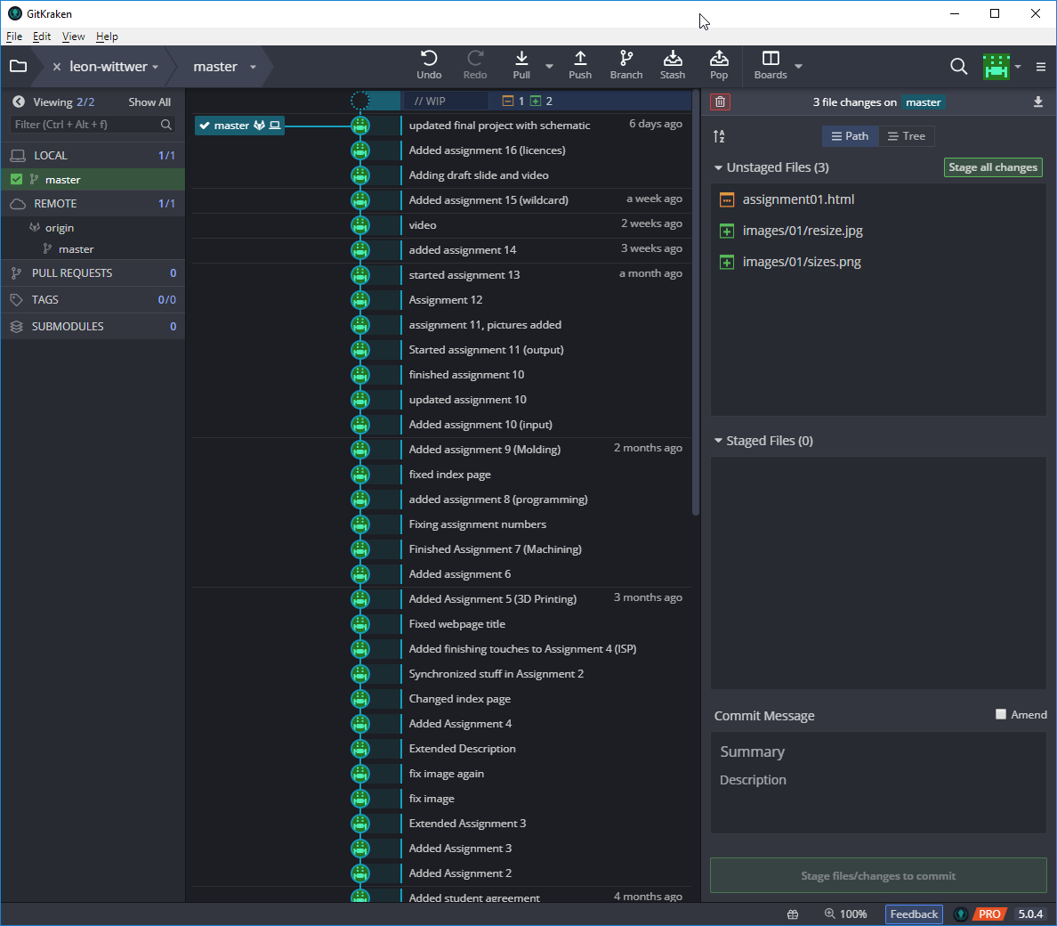Expand the TAGS section

(x=93, y=299)
